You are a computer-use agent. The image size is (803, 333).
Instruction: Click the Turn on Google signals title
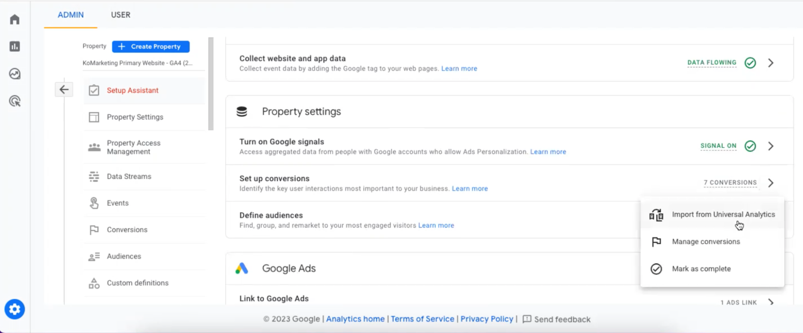[282, 142]
